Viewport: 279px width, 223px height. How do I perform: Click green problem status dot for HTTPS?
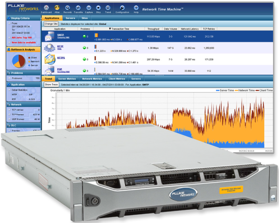84,59
